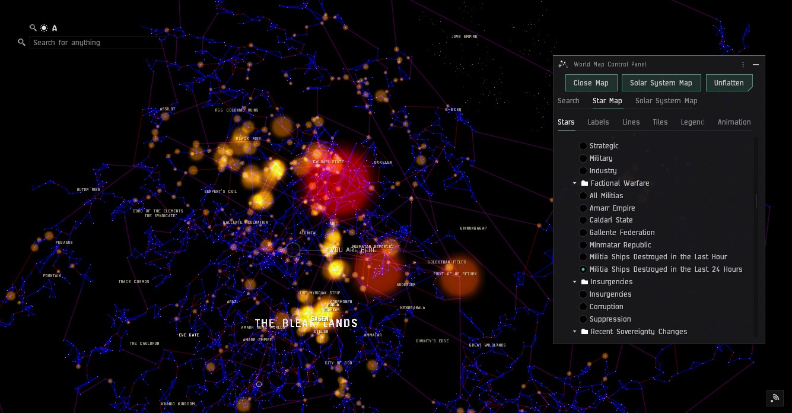The width and height of the screenshot is (792, 413).
Task: Click the sun-shaped star icon at top left
Action: point(44,28)
